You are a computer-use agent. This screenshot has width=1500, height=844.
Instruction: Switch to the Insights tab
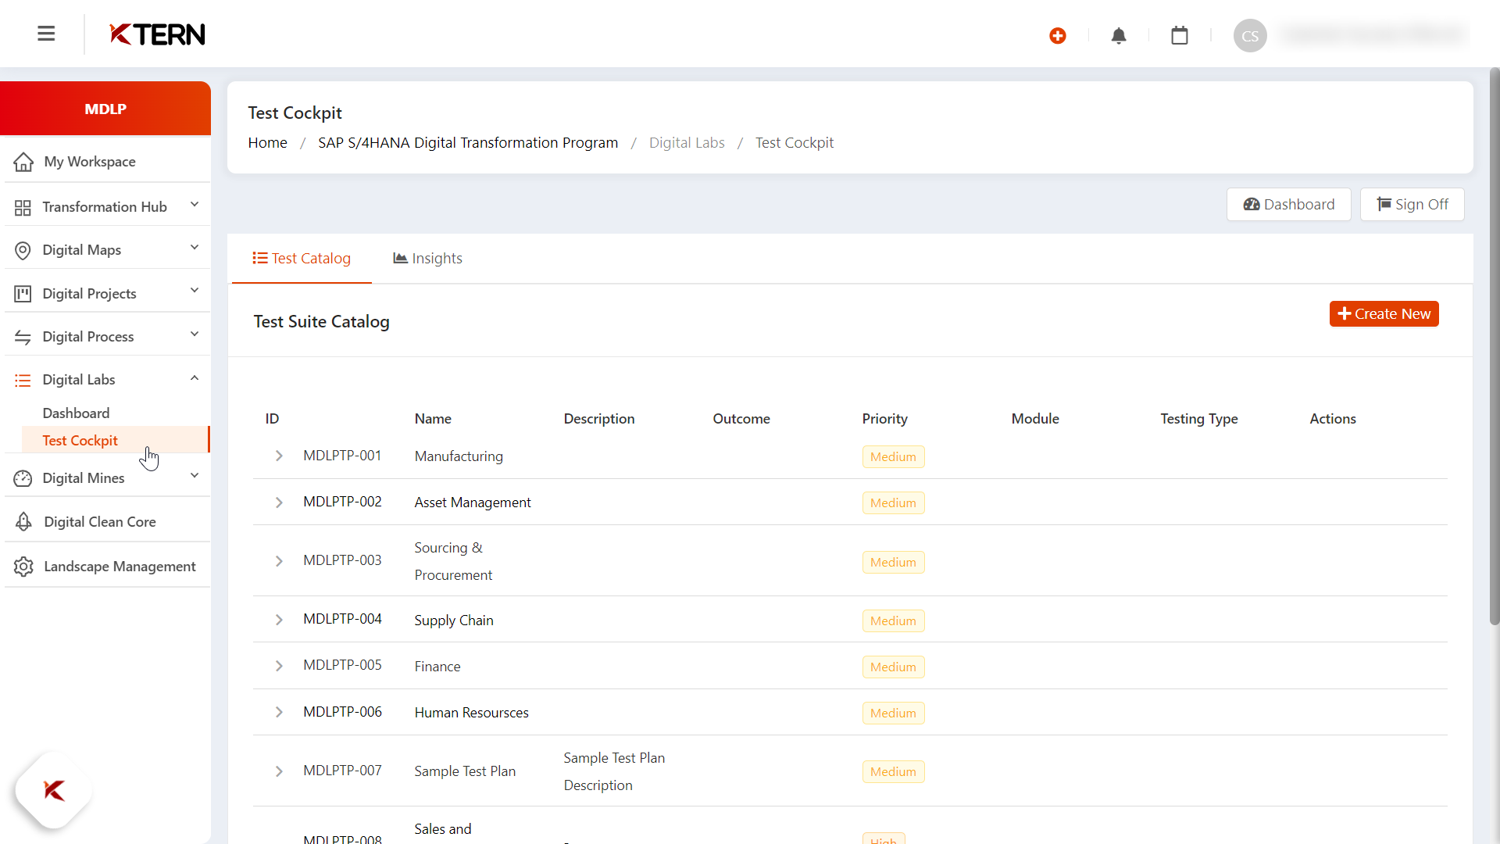coord(427,259)
